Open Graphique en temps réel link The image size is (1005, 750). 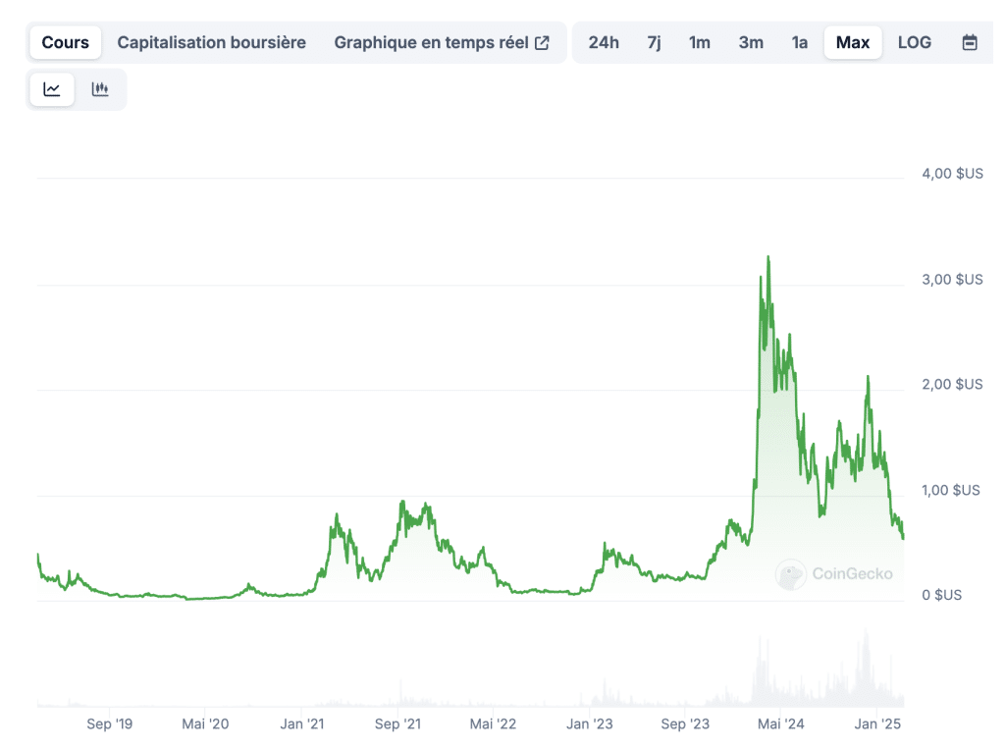coord(442,42)
